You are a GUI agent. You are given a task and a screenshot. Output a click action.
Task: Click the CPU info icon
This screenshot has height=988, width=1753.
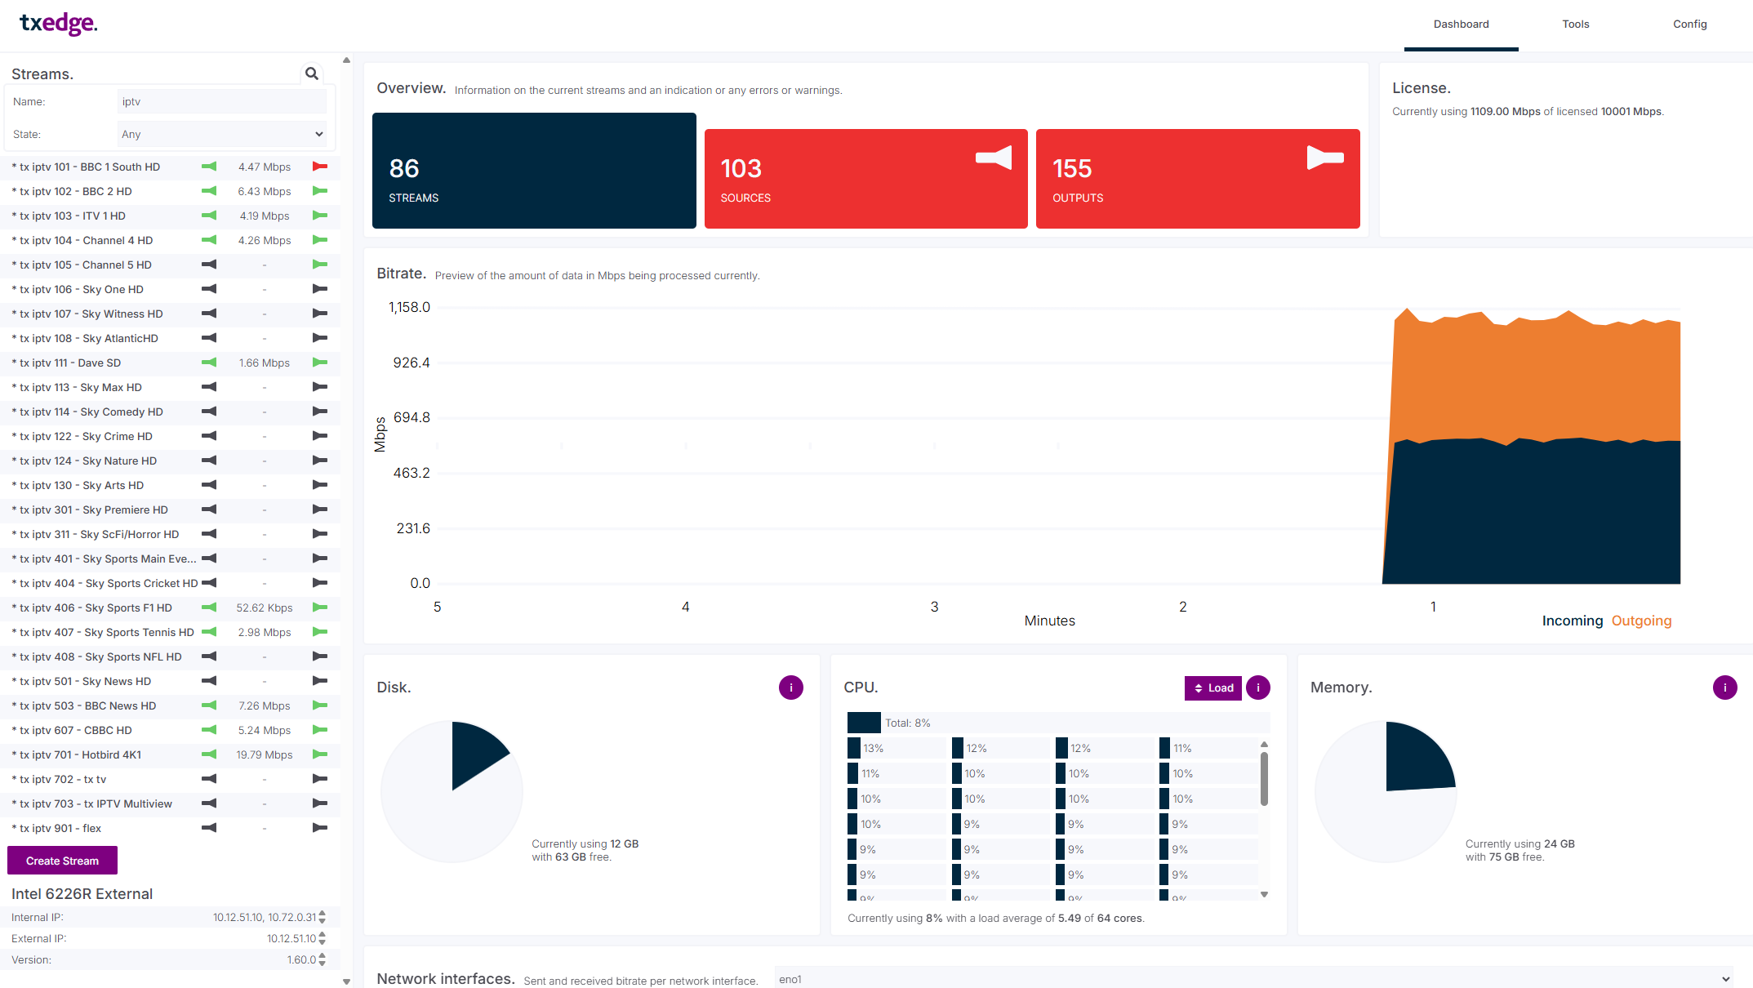pyautogui.click(x=1257, y=688)
